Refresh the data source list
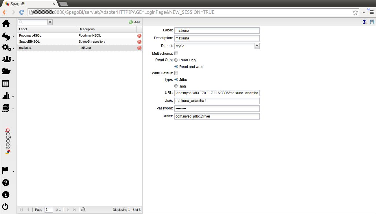Image resolution: width=376 pixels, height=214 pixels. tap(83, 210)
